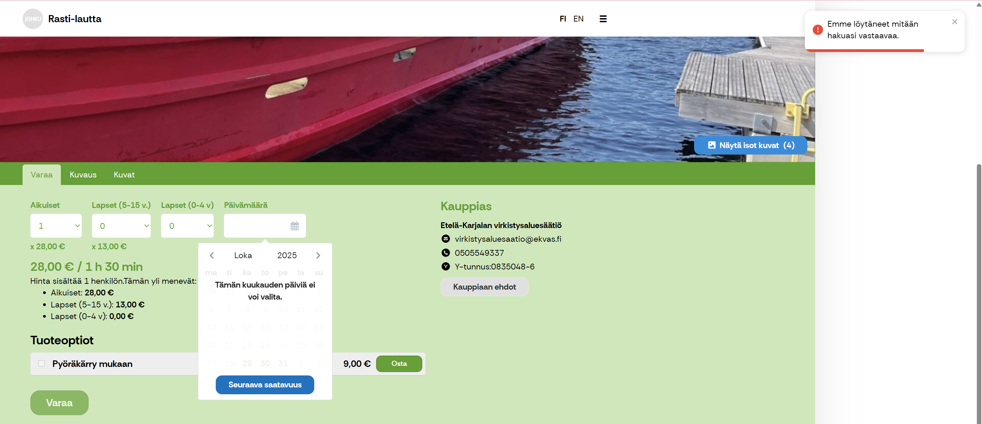The height and width of the screenshot is (424, 982).
Task: Open the Rasti-lautta home link
Action: pos(75,19)
